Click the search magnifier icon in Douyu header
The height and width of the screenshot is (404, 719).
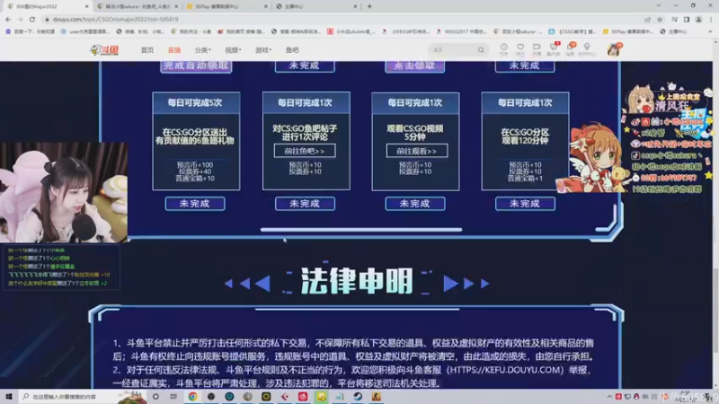click(481, 49)
